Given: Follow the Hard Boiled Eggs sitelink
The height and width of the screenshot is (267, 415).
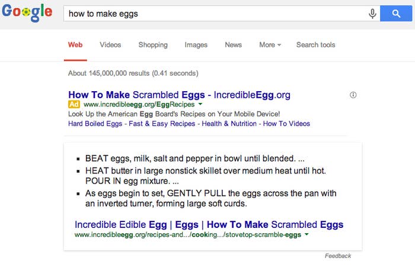Looking at the screenshot, I should click(x=95, y=124).
